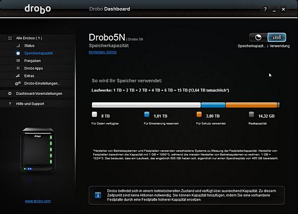The width and height of the screenshot is (298, 214).
Task: Open help via title bar question mark
Action: tap(265, 9)
